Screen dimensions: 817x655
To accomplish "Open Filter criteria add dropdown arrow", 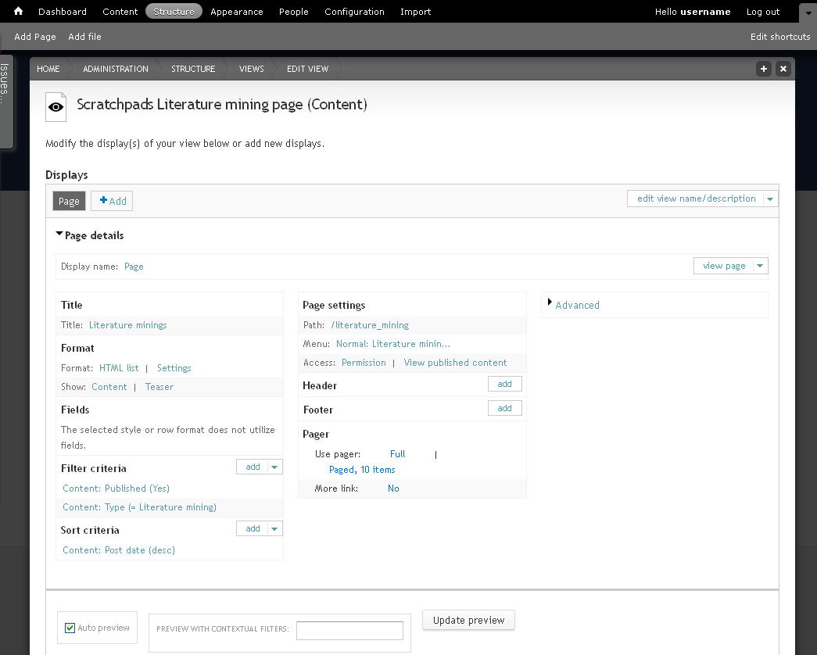I will coord(274,467).
